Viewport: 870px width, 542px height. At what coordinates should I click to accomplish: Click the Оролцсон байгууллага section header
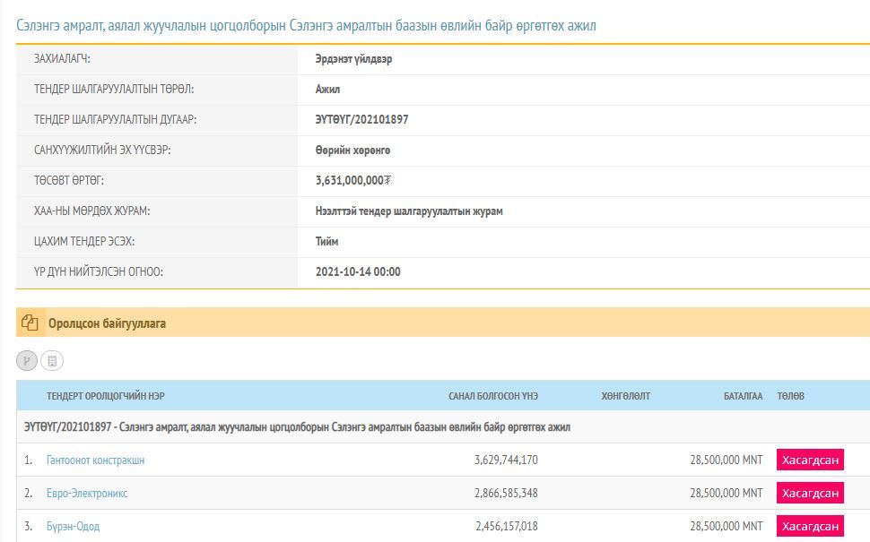[107, 323]
